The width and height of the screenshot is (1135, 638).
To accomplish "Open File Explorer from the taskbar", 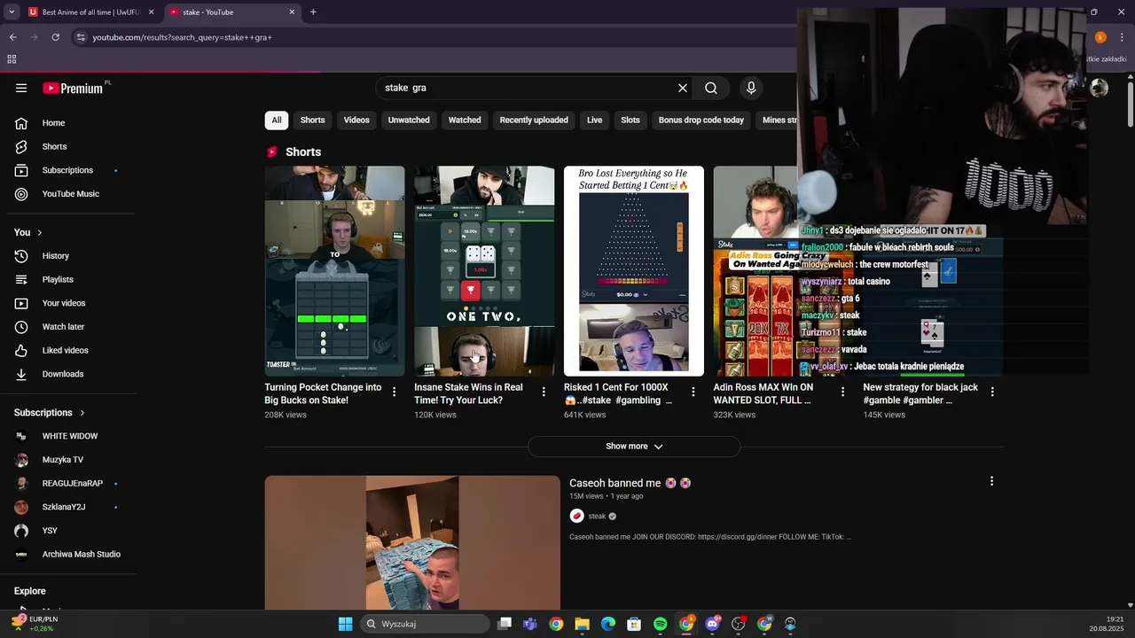I will click(582, 624).
